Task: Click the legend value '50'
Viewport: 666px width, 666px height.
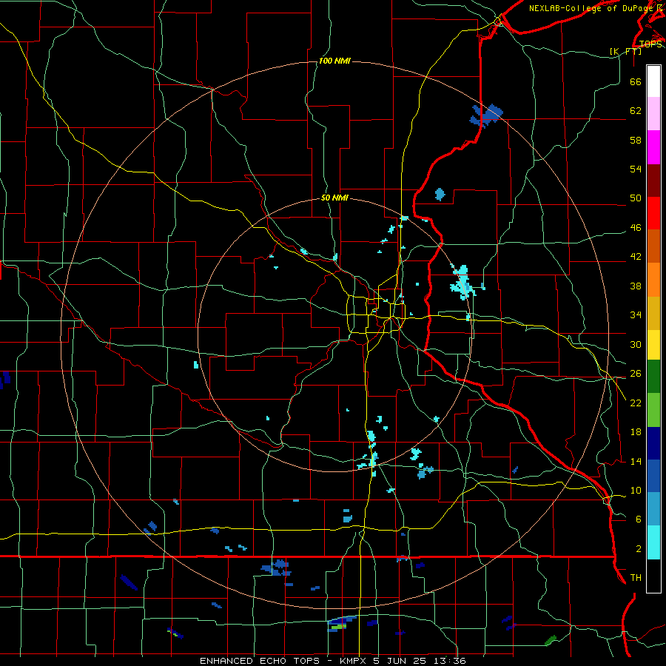Action: click(636, 198)
